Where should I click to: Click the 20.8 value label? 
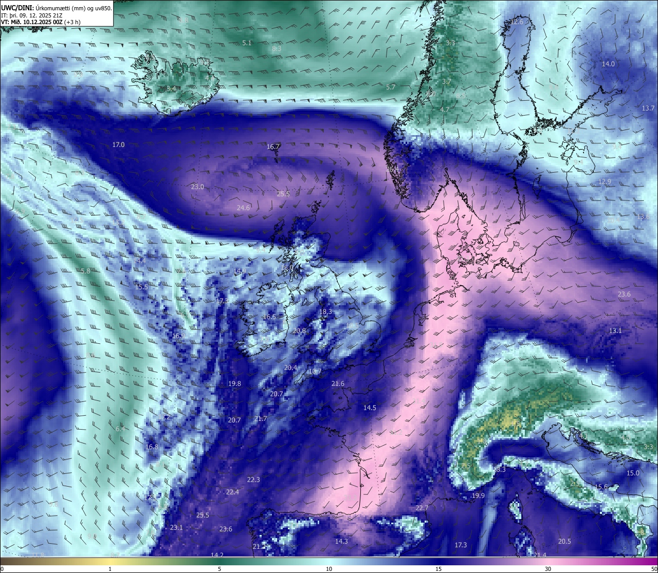click(299, 330)
